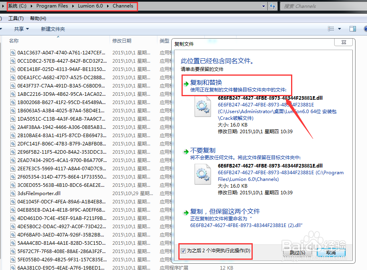Image resolution: width=367 pixels, height=270 pixels.
Task: Click the Channels search input field
Action: (x=324, y=6)
